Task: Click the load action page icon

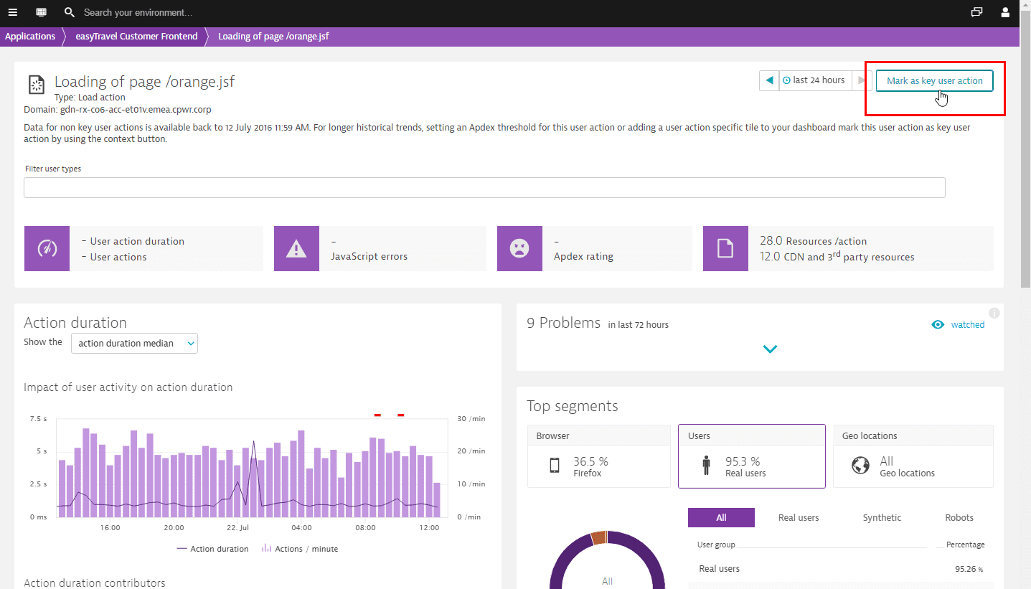Action: 36,85
